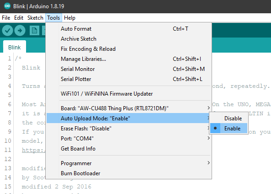Launch WiFi101 / WiFiNINA Firmware Updater
The image size is (271, 194).
[129, 94]
